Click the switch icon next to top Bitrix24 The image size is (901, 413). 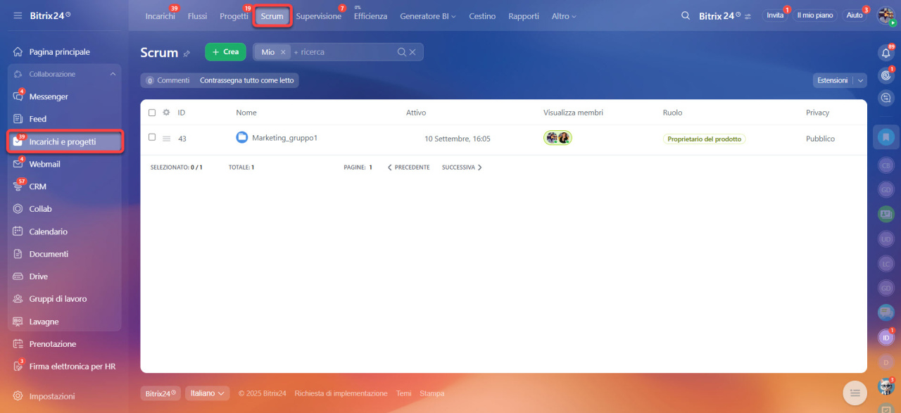point(748,16)
